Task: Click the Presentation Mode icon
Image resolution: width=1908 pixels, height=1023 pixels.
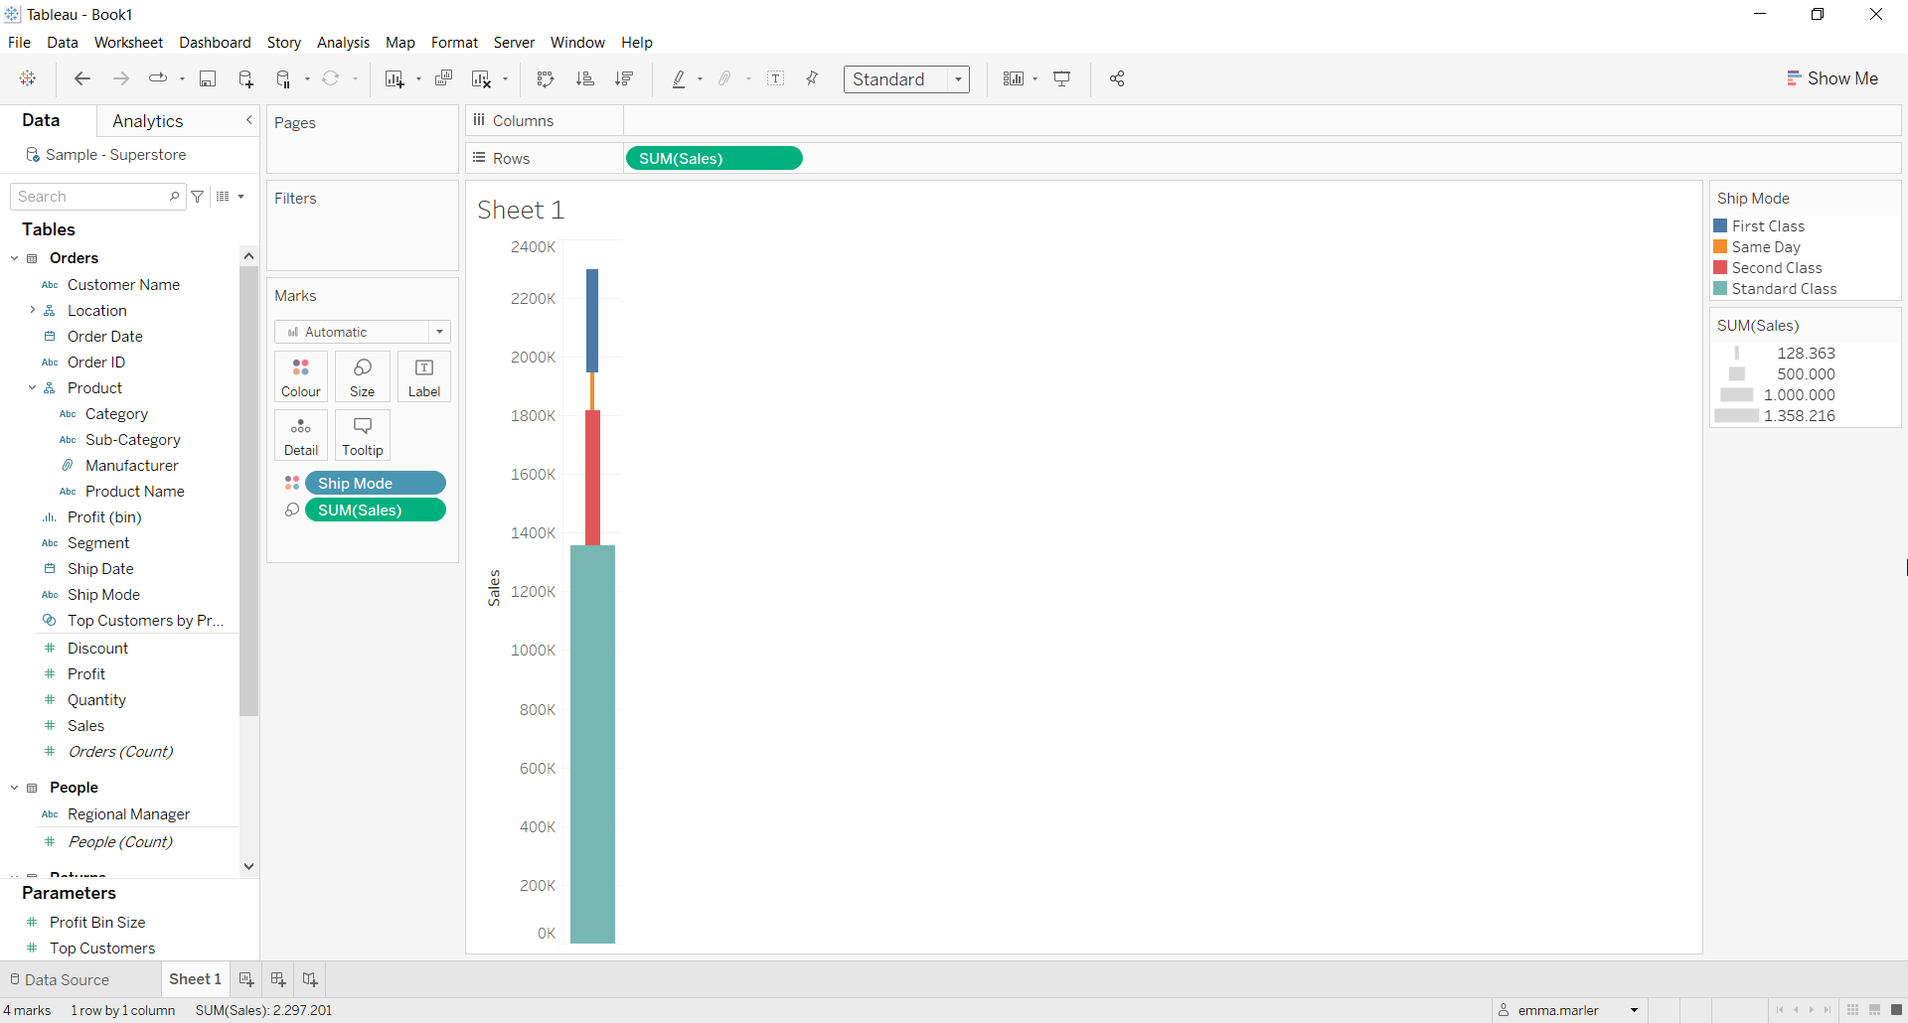Action: [x=1061, y=78]
